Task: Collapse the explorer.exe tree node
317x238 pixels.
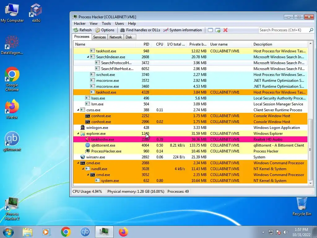Action: 78,134
